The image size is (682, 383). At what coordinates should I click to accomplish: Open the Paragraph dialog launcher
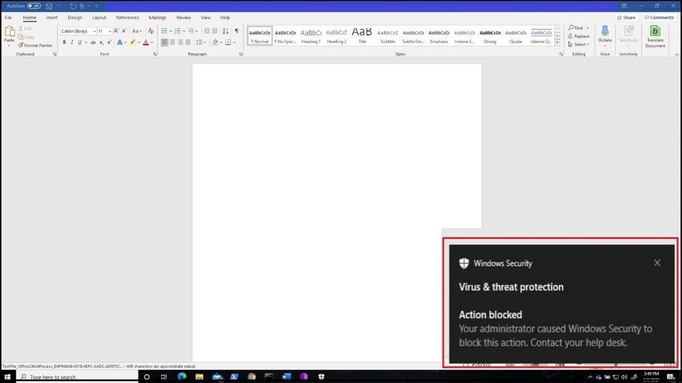point(240,55)
